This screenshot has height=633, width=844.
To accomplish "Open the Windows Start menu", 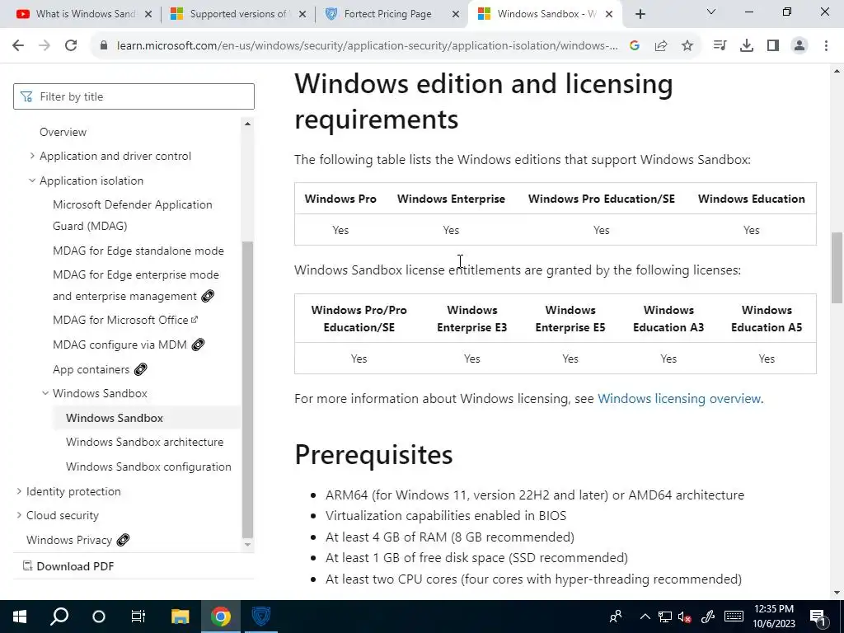I will click(x=20, y=617).
